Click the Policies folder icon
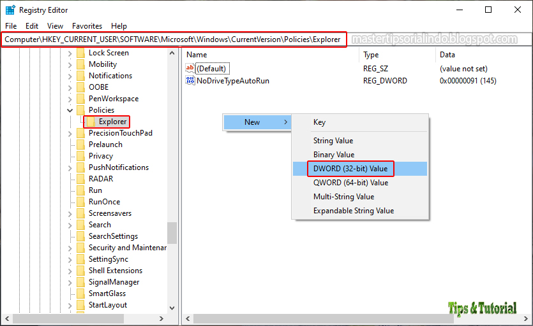 81,110
